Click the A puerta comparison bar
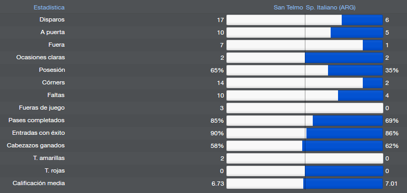This screenshot has height=193, width=407. [x=305, y=33]
